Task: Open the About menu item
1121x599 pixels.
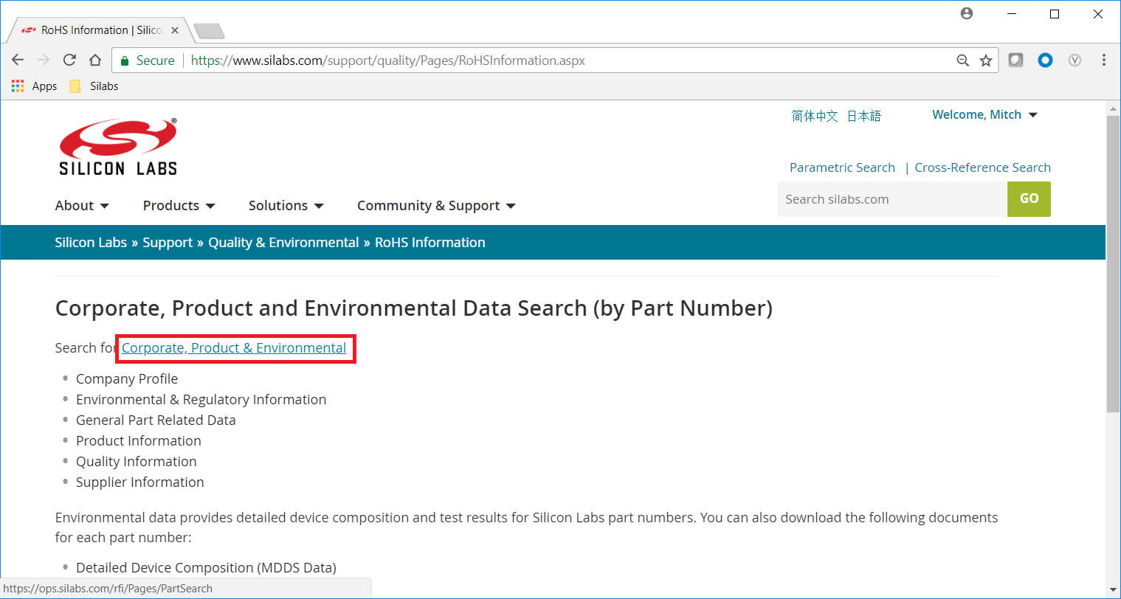Action: [81, 205]
